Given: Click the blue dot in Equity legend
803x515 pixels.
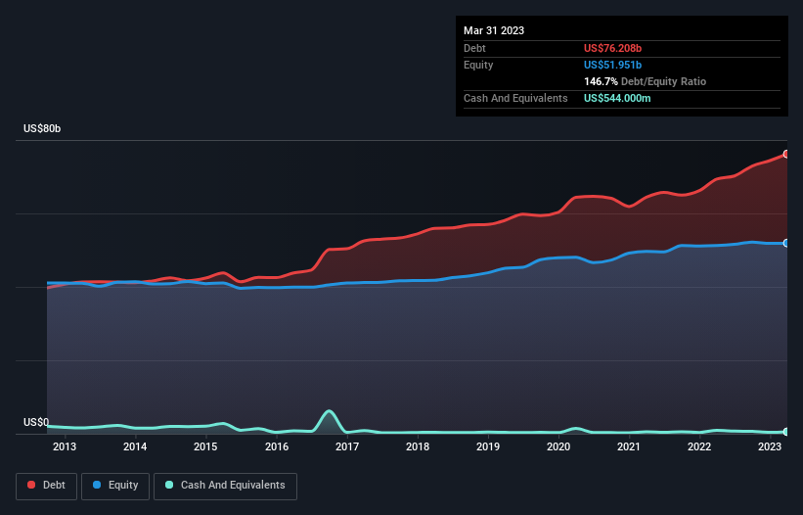Looking at the screenshot, I should (97, 485).
